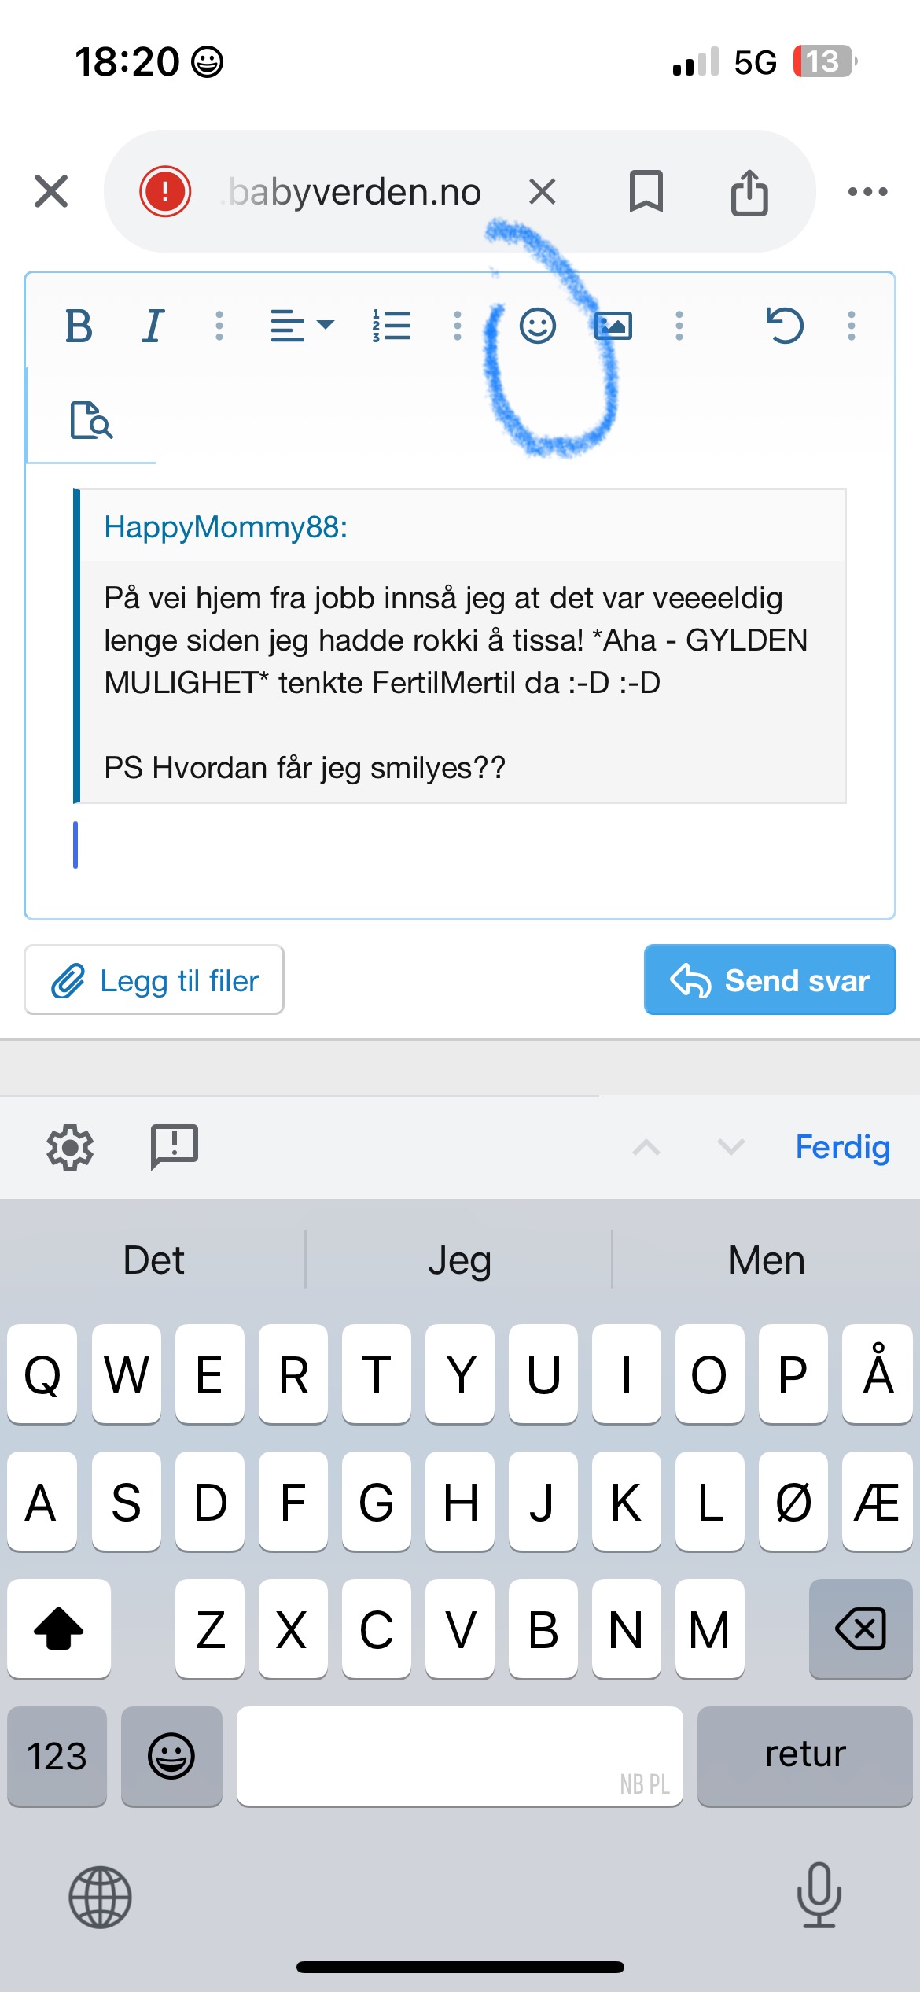Tap Ferdig to dismiss keyboard
The height and width of the screenshot is (1992, 920).
842,1147
